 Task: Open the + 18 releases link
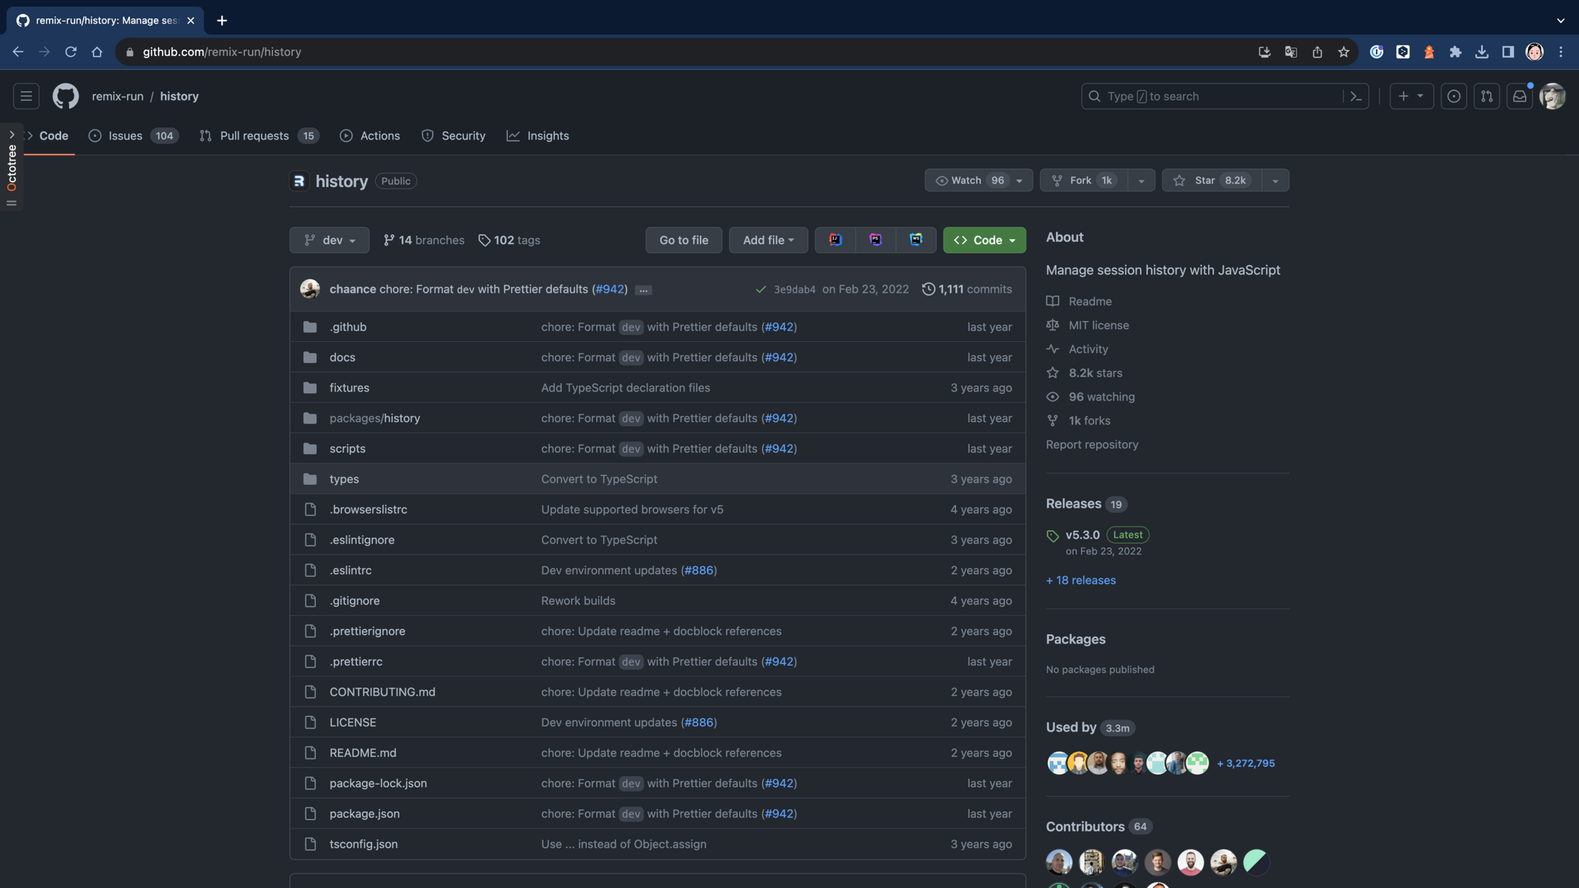[1080, 580]
